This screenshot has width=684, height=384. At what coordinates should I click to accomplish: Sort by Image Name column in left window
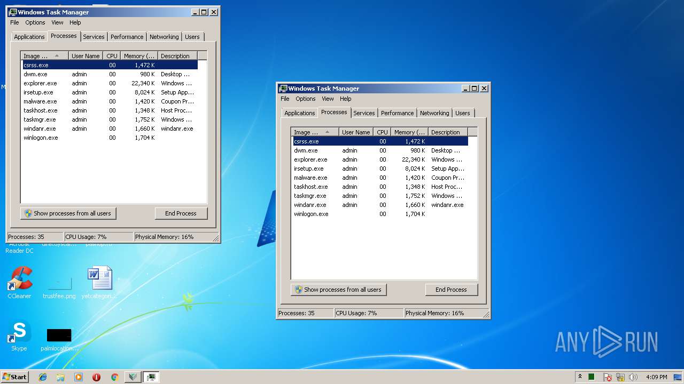coord(45,56)
